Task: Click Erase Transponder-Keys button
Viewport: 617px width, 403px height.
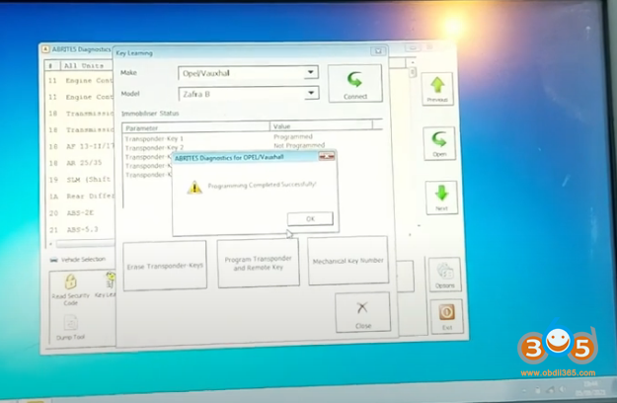Action: tap(165, 267)
